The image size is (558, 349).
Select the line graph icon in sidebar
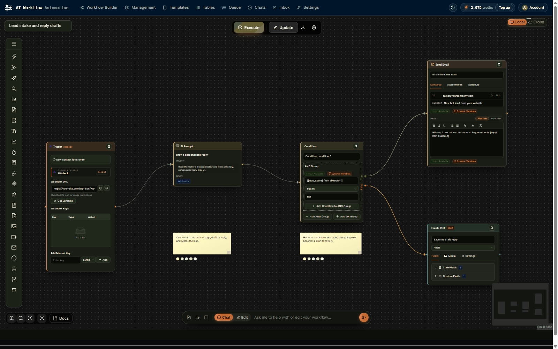coord(14,141)
